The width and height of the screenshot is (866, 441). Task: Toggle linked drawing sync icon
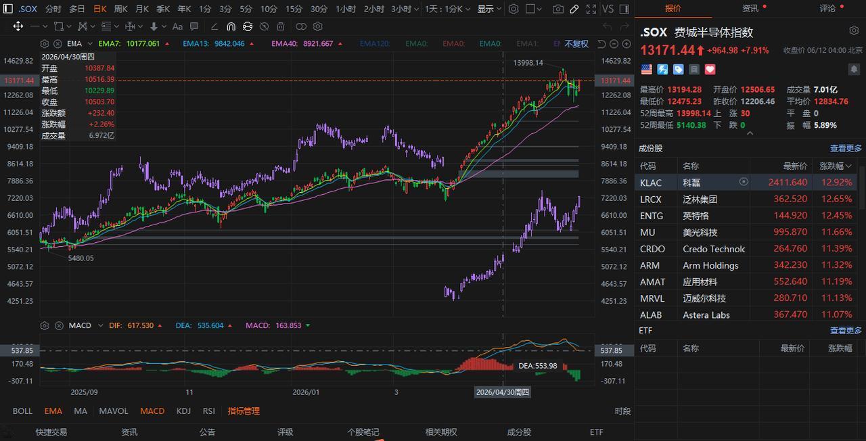(248, 26)
